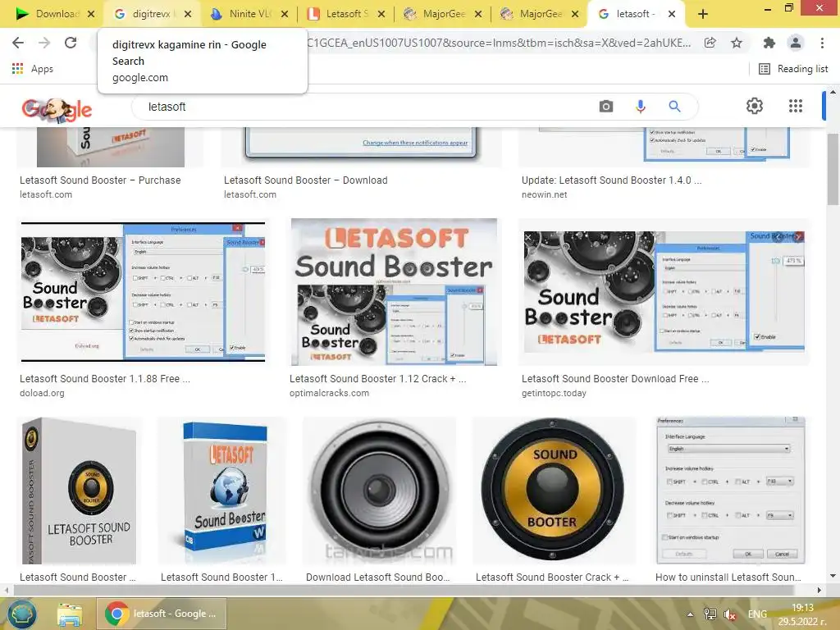The width and height of the screenshot is (840, 630).
Task: Close the active letasoft tab
Action: click(672, 14)
